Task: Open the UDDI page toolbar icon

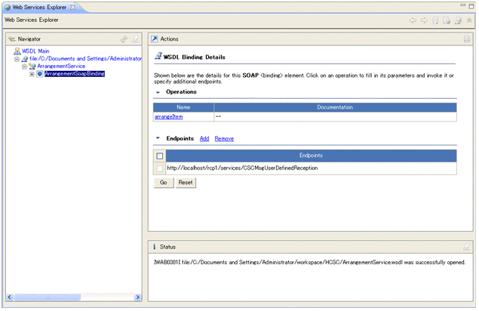Action: point(435,20)
